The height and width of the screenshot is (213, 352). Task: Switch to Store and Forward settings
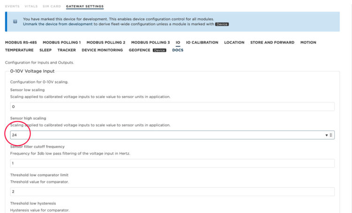[272, 43]
